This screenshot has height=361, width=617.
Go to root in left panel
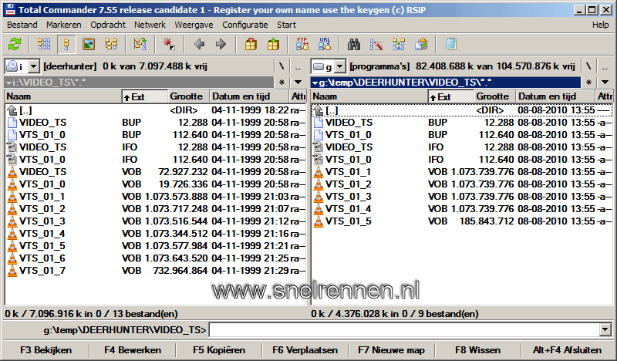click(282, 66)
